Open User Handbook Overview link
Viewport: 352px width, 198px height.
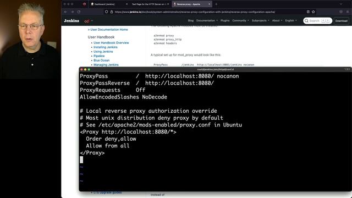[x=111, y=43]
